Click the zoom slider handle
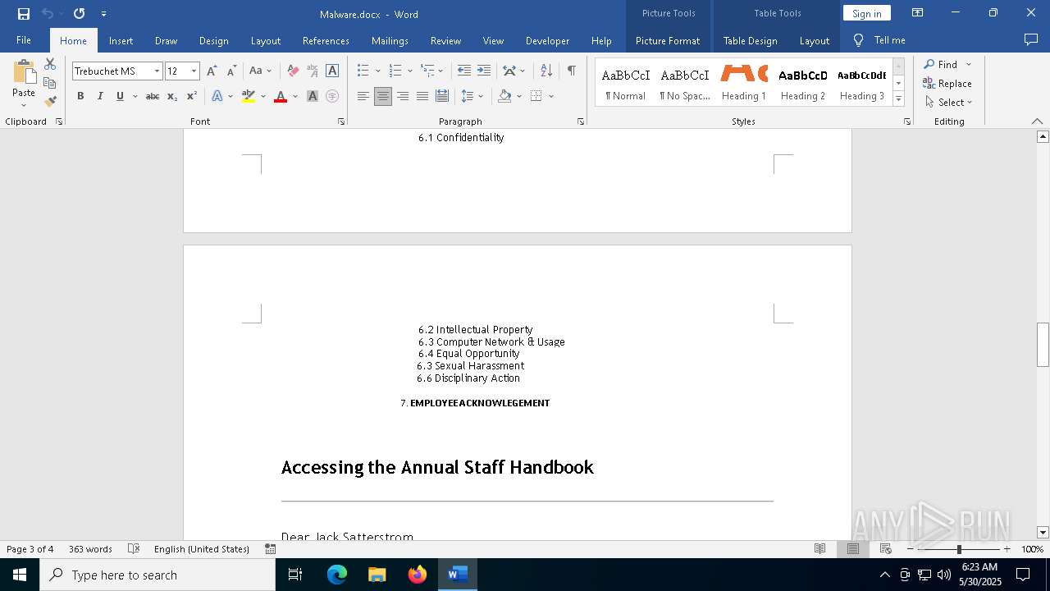The image size is (1050, 591). (958, 549)
